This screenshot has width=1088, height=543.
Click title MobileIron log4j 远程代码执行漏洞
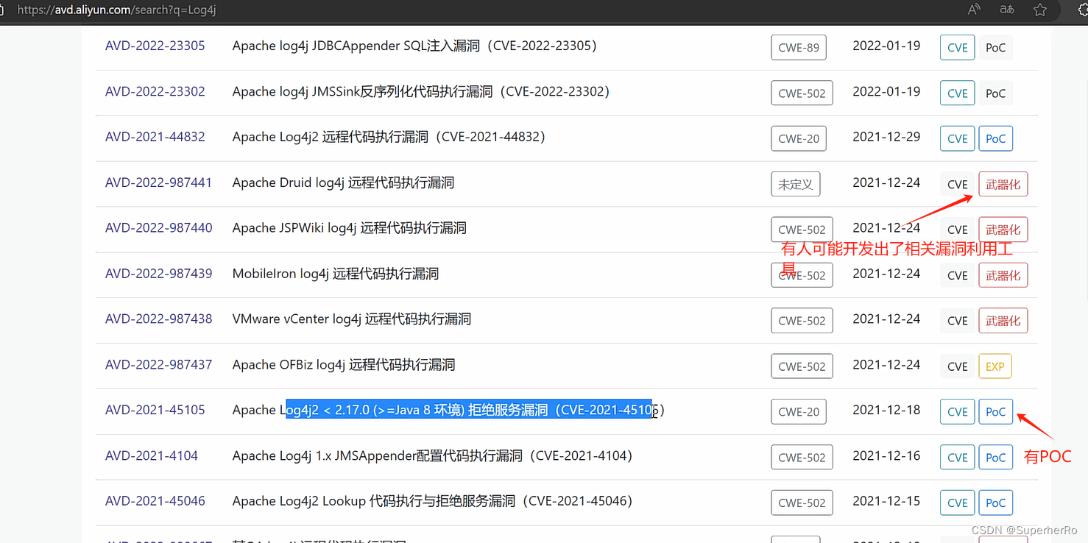[336, 274]
